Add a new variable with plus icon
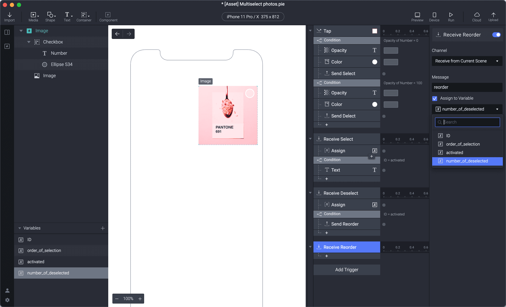This screenshot has width=506, height=307. point(103,228)
